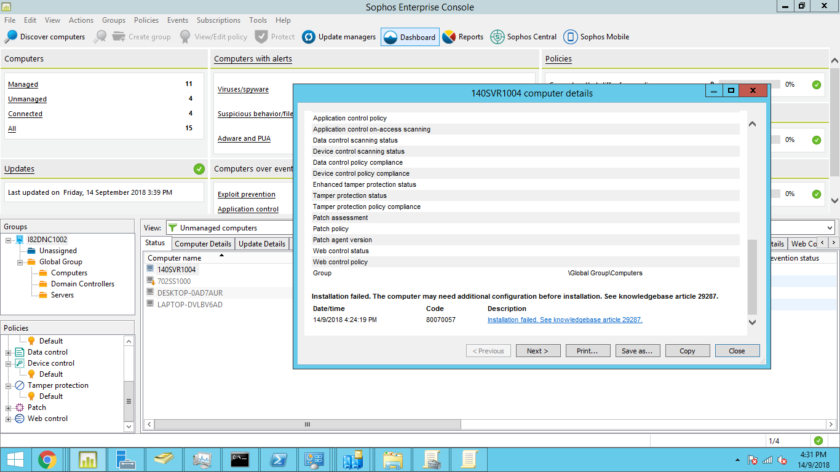Click the Dashboard toolbar icon

pyautogui.click(x=390, y=37)
